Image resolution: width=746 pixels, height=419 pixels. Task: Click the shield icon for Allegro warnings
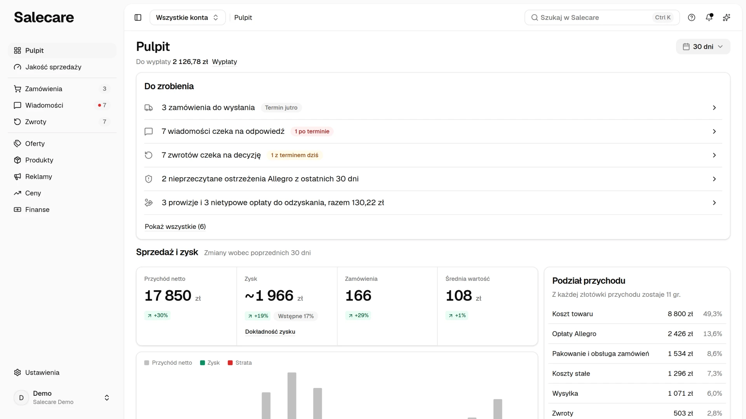(148, 179)
